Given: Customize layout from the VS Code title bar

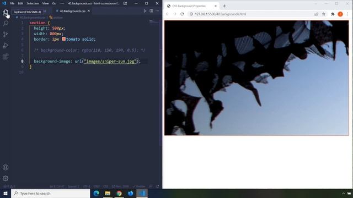Looking at the screenshot, I should (125, 3).
